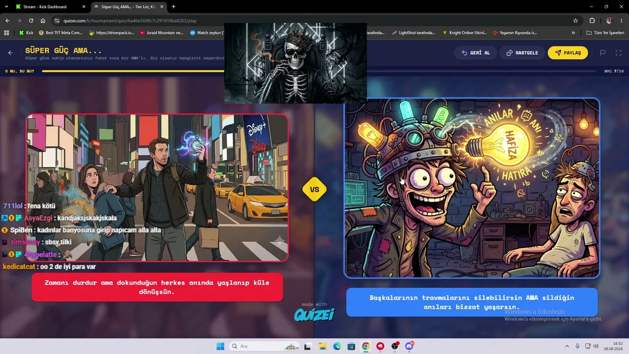The height and width of the screenshot is (354, 629).
Task: Open Task View on the taskbar
Action: [308, 346]
